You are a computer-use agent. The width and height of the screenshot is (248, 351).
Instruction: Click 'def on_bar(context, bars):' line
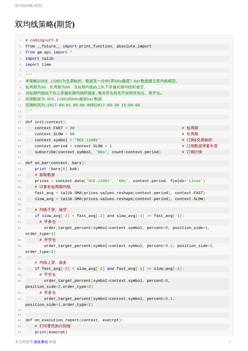click(x=56, y=163)
